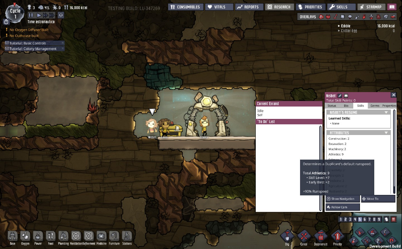This screenshot has width=402, height=249.
Task: Open the Research menu
Action: pyautogui.click(x=279, y=7)
